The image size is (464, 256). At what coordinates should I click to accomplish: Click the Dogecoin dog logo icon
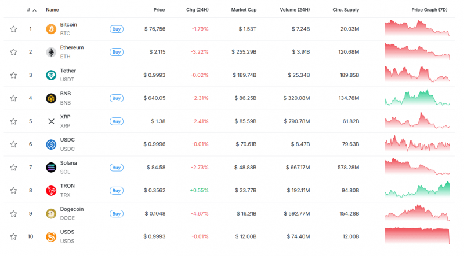click(51, 214)
